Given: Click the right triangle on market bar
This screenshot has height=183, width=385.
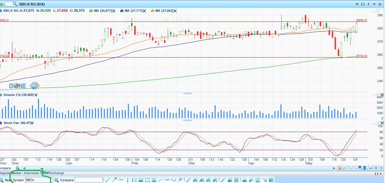Looking at the screenshot, I should click(x=381, y=174).
